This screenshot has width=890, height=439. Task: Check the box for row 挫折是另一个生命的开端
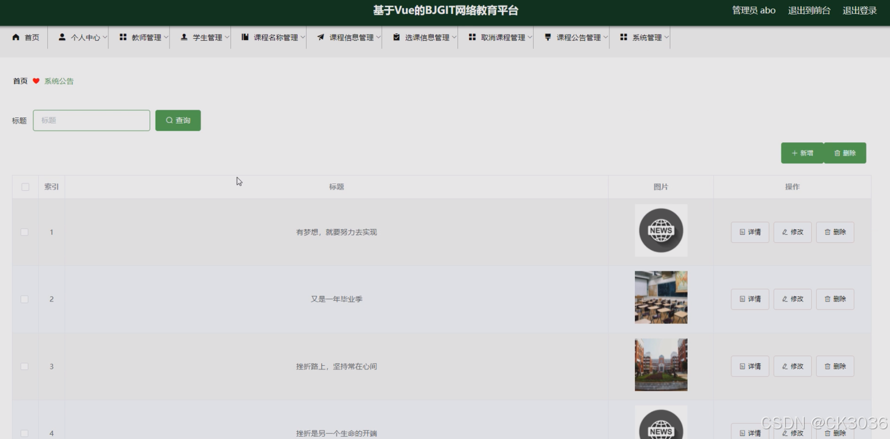click(x=25, y=433)
